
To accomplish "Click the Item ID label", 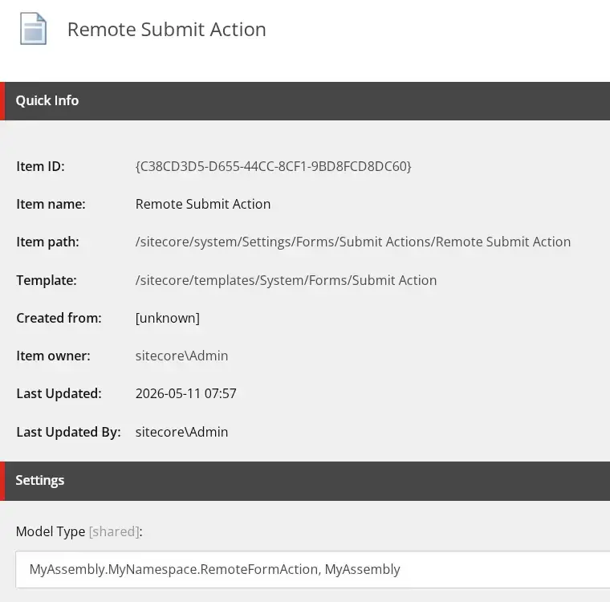I will coord(40,166).
